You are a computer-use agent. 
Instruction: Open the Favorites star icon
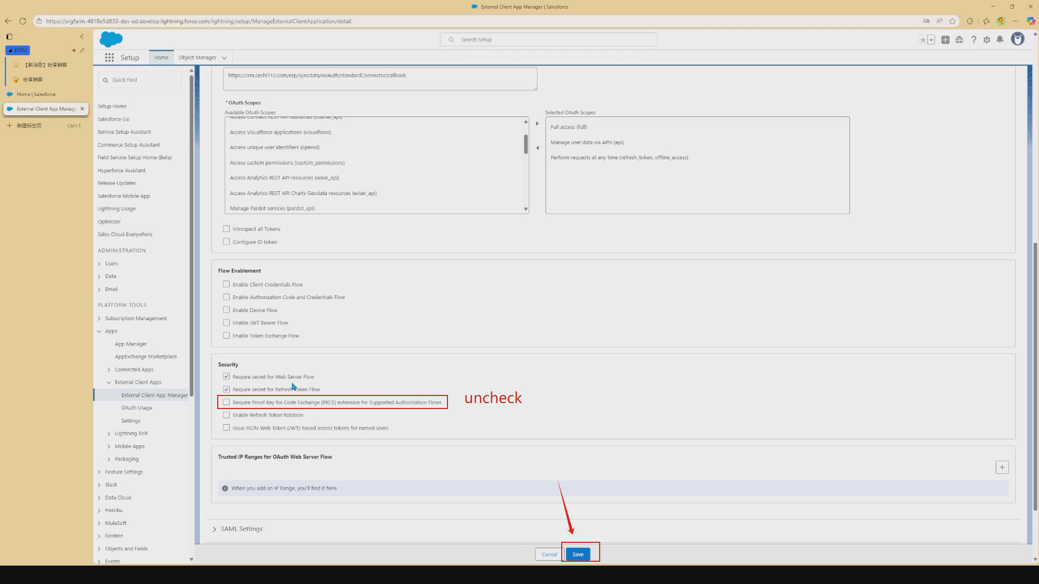point(923,40)
